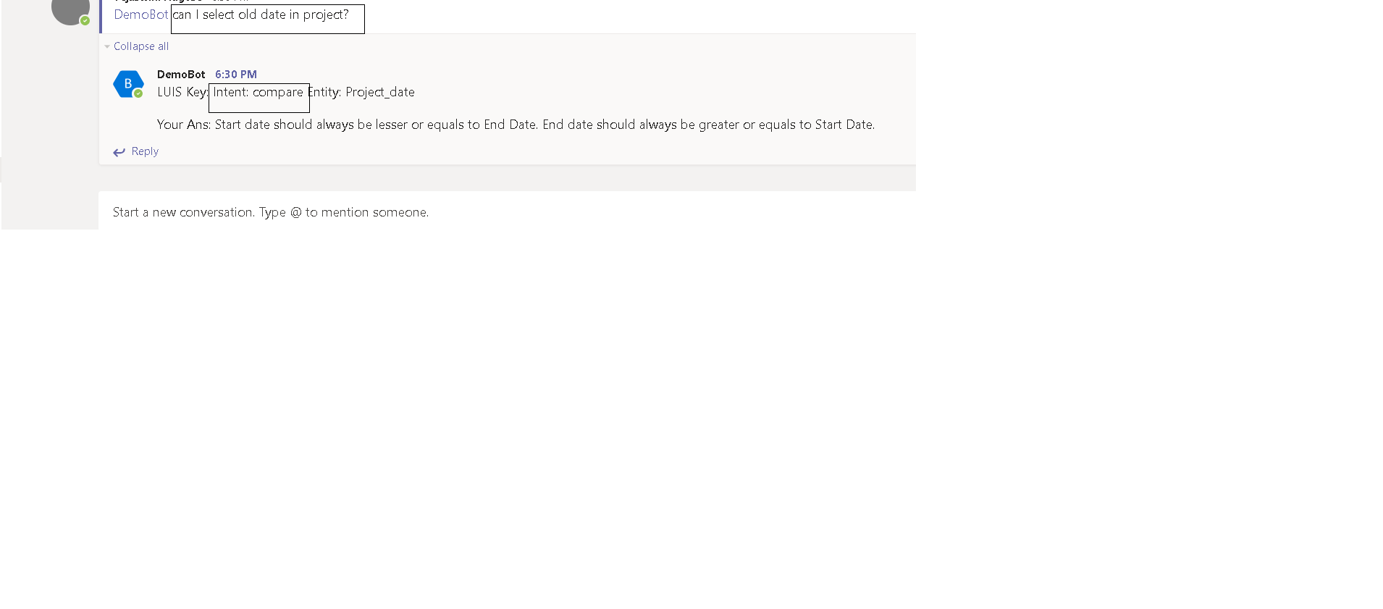Click the @ mention symbol hint in message box
Image resolution: width=1383 pixels, height=609 pixels.
point(296,212)
